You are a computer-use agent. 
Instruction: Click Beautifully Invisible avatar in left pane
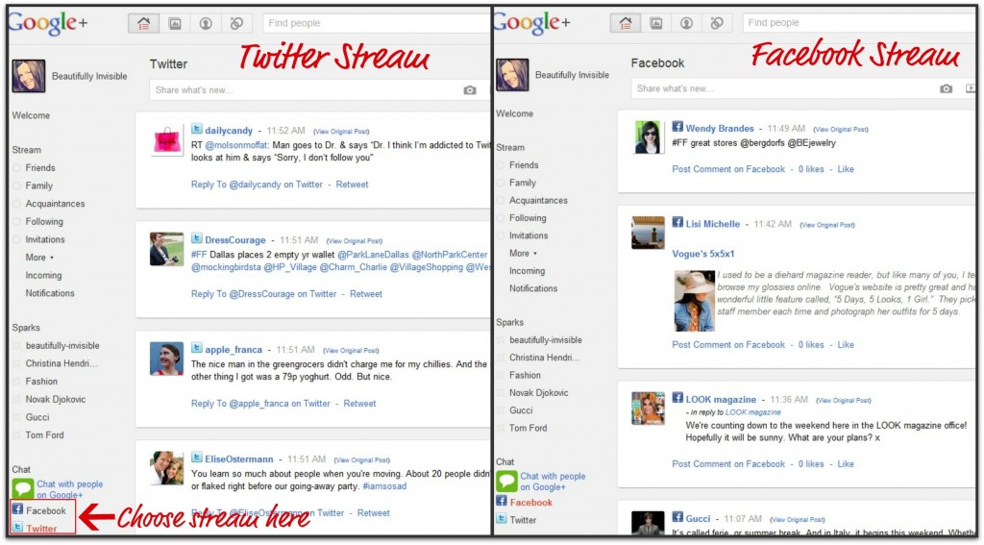click(x=29, y=76)
